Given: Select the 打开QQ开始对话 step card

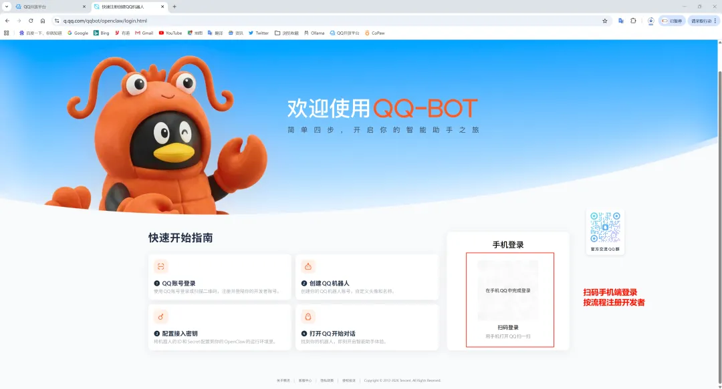Looking at the screenshot, I should point(367,327).
